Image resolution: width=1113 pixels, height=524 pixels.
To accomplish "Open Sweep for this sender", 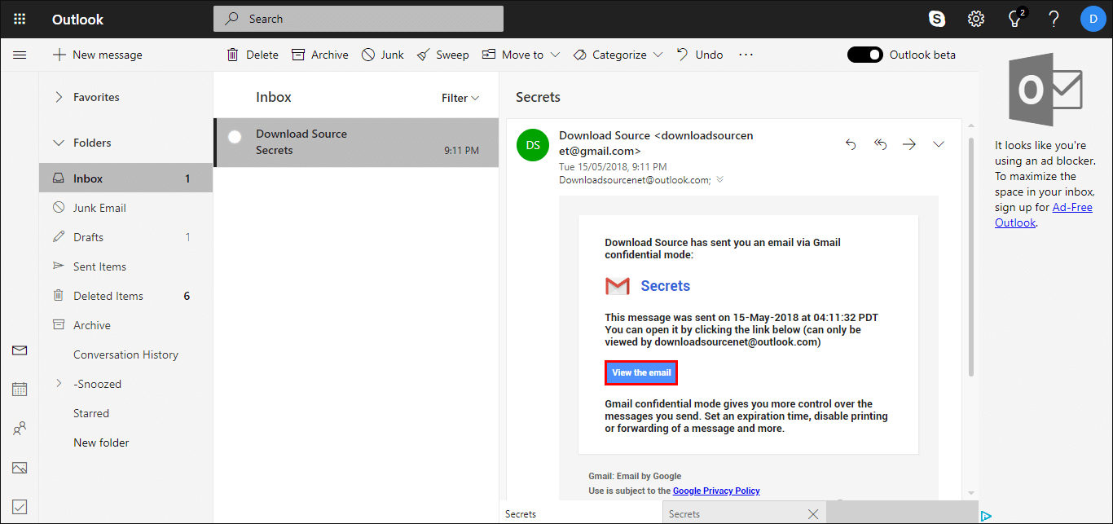I will click(442, 55).
